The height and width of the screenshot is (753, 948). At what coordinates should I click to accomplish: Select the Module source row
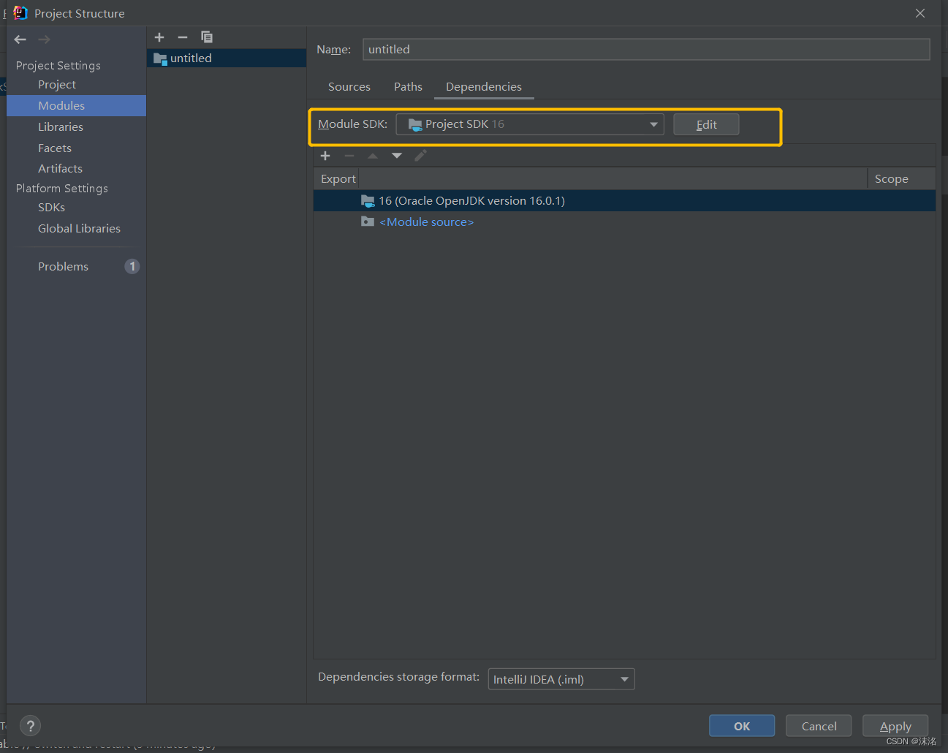[x=624, y=222]
